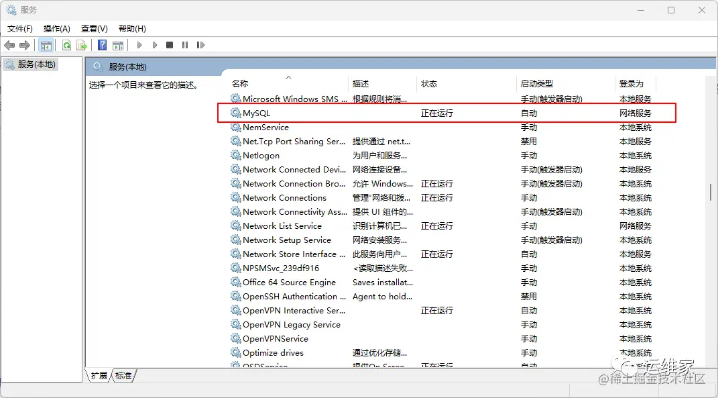Select the Optimize drives service name
The height and width of the screenshot is (398, 718).
click(x=273, y=352)
